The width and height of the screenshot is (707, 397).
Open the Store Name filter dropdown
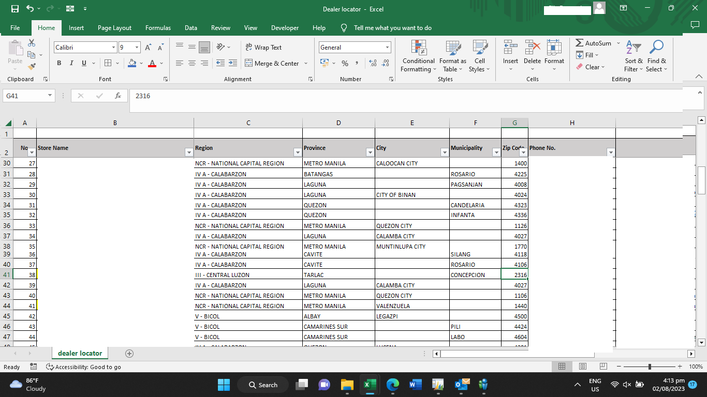point(189,152)
